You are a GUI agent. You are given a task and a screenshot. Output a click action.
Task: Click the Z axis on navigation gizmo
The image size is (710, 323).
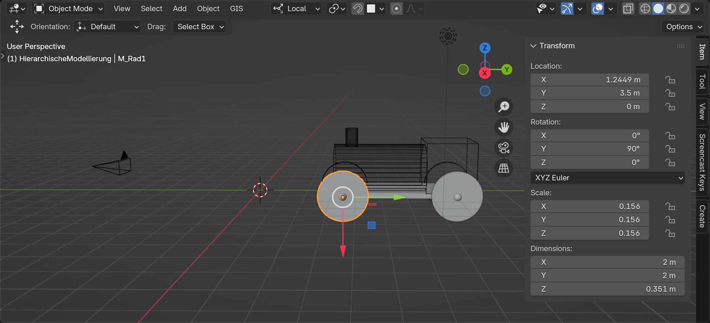click(485, 48)
